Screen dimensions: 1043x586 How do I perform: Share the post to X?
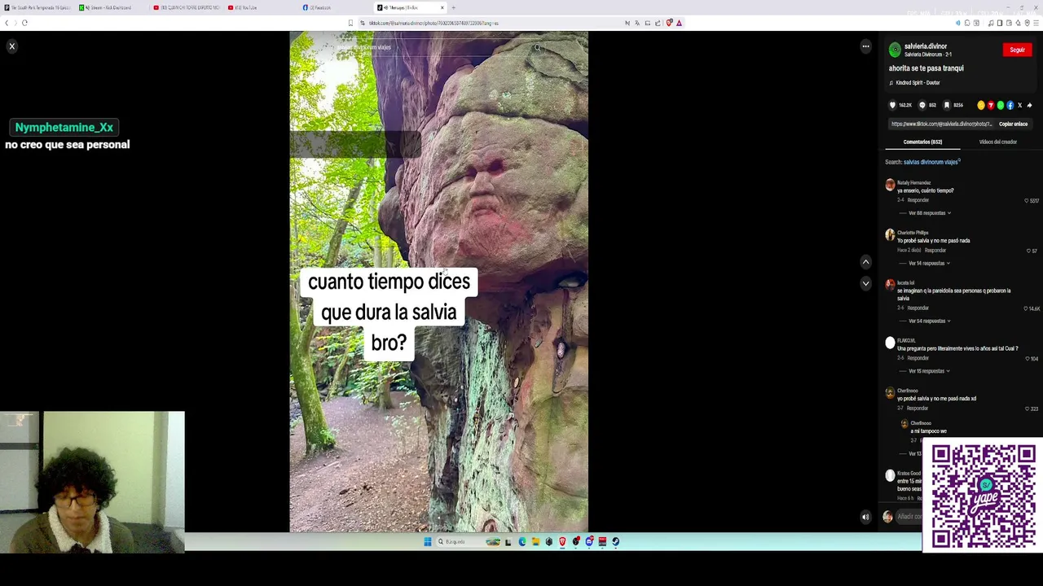[1019, 105]
